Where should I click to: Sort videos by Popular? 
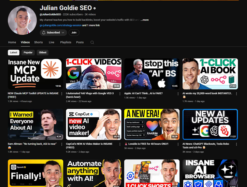(28, 52)
